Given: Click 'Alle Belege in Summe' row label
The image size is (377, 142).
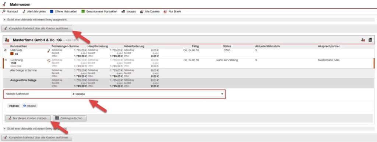Looking at the screenshot, I should 24,70.
